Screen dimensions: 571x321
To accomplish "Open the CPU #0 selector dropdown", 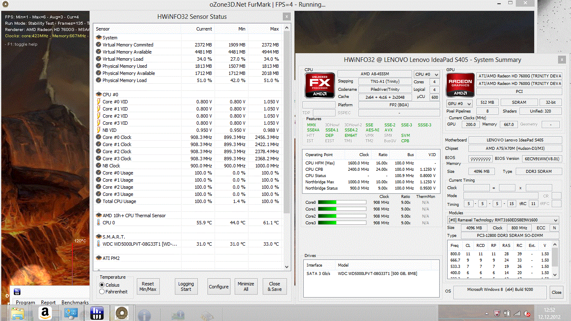I will [426, 74].
